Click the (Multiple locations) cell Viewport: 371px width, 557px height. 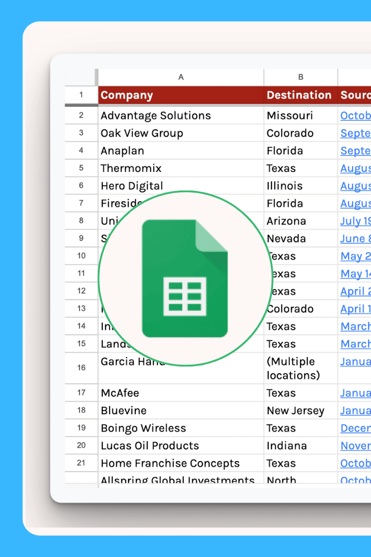click(301, 368)
